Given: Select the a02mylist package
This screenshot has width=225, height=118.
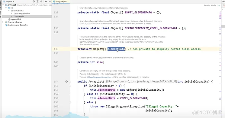Looking at the screenshot, I should [x=20, y=17].
